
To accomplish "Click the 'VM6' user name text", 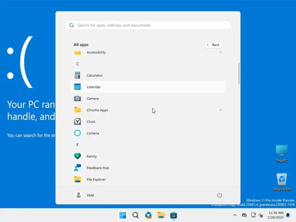I will click(x=90, y=195).
